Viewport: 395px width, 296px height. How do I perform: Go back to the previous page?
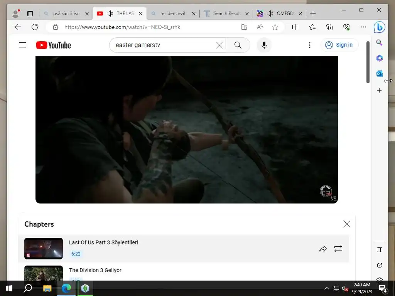point(18,27)
